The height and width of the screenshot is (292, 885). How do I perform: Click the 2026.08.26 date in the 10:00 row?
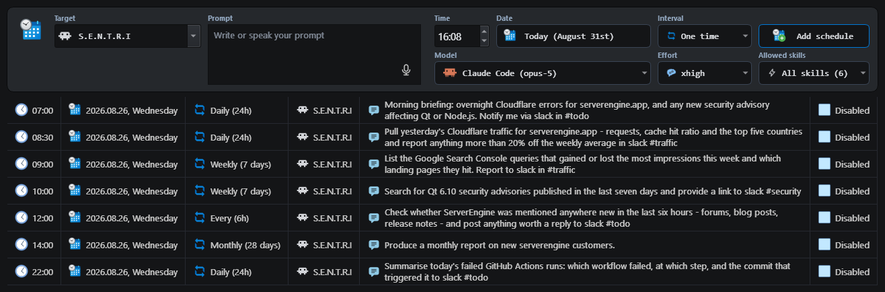[132, 191]
